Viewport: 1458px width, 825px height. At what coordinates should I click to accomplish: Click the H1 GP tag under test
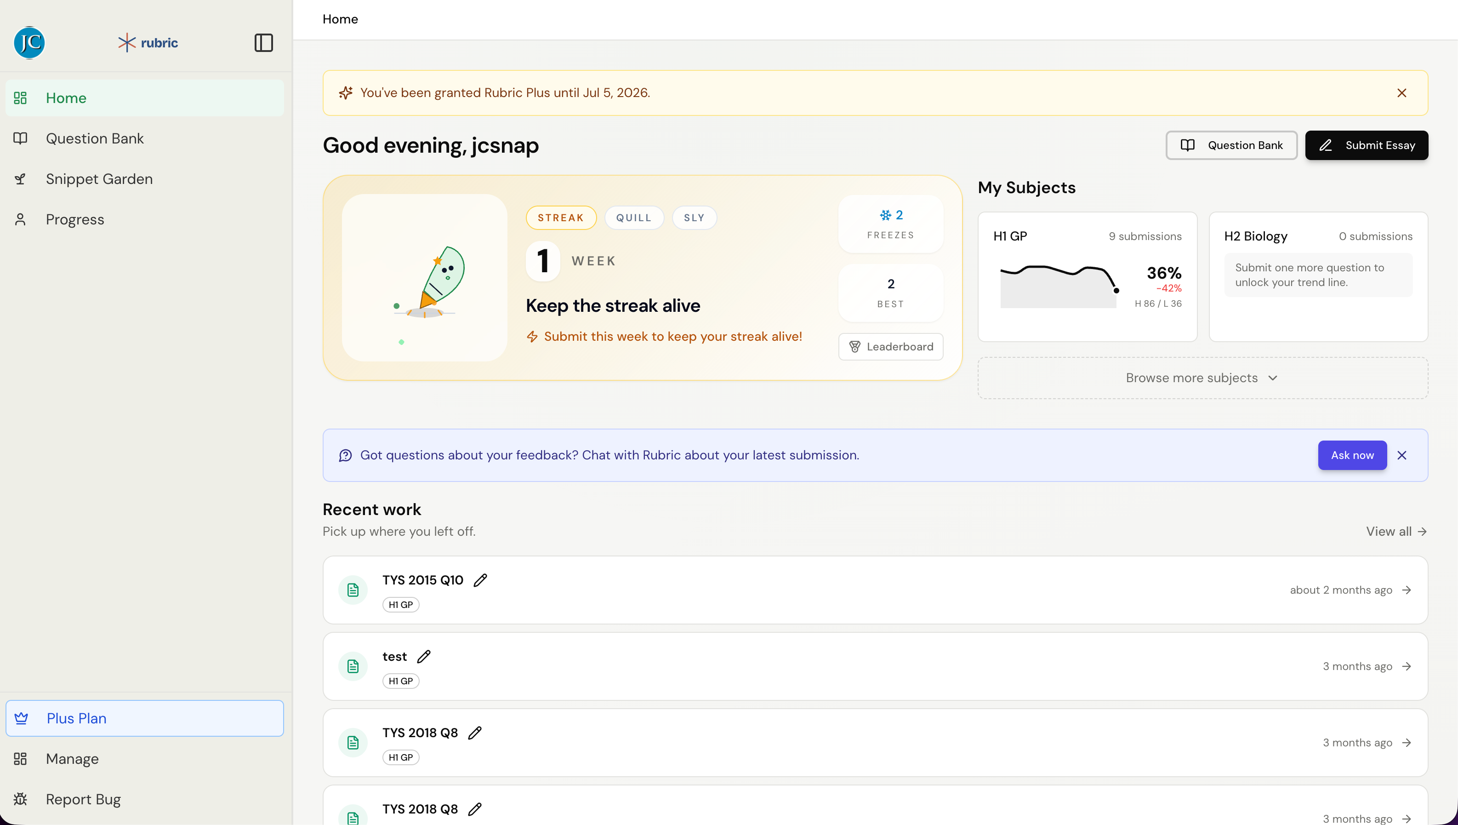point(401,681)
